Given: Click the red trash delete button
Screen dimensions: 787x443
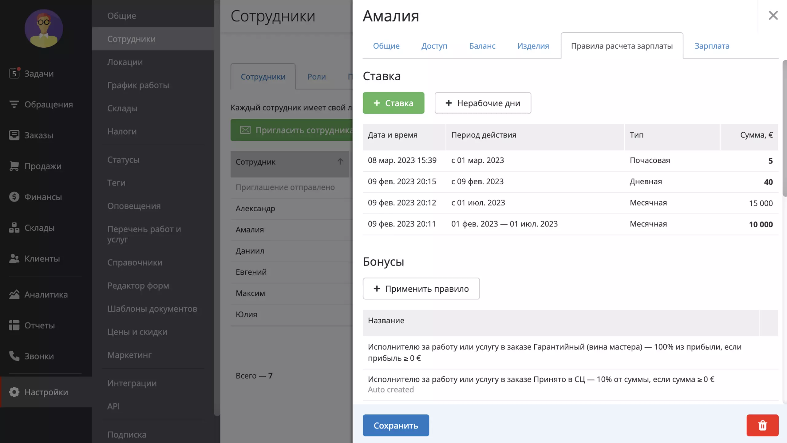Looking at the screenshot, I should [x=762, y=425].
